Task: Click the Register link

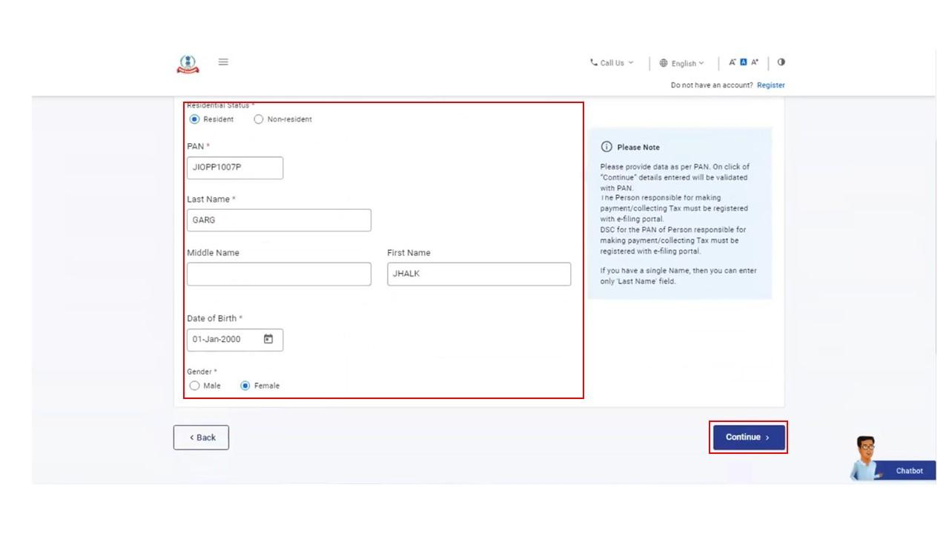Action: [x=770, y=85]
